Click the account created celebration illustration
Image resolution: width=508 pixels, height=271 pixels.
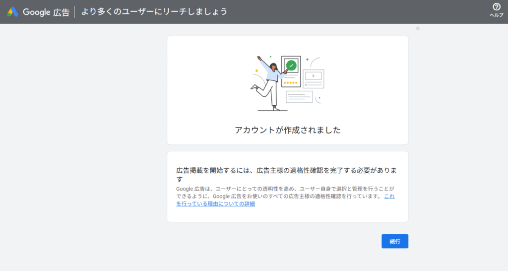pyautogui.click(x=287, y=83)
